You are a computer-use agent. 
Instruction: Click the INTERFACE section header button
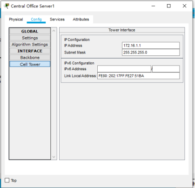click(30, 51)
